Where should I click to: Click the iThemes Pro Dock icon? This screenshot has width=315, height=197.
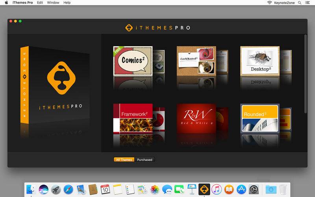(204, 190)
